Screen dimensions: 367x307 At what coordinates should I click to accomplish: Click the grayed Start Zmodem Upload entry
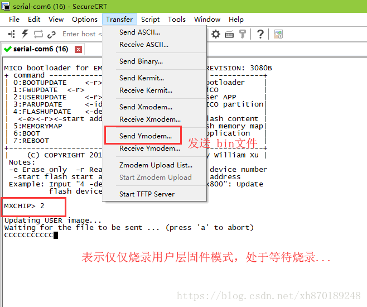[156, 178]
